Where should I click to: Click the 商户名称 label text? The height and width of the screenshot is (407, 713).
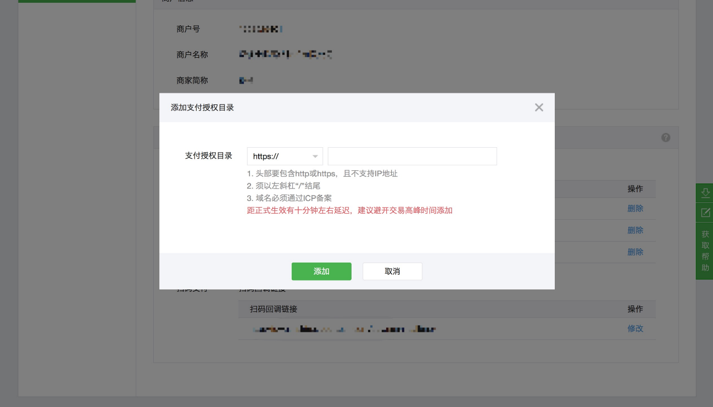[x=192, y=54]
